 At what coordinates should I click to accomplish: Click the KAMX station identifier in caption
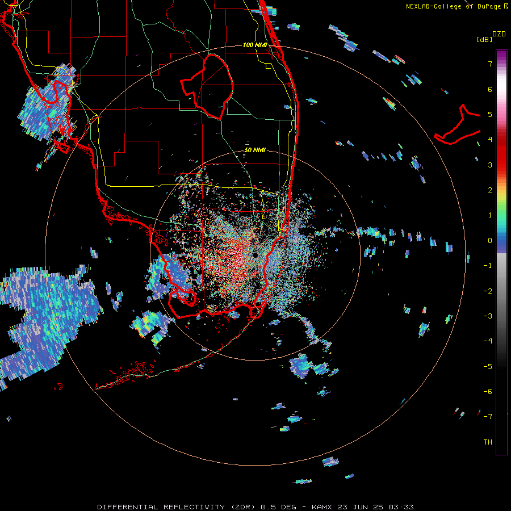tap(322, 507)
